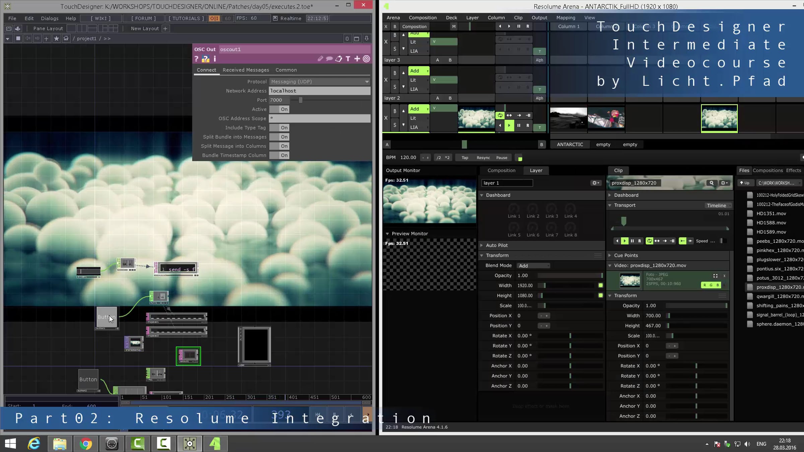Open the layer 1 settings gear

(x=596, y=183)
